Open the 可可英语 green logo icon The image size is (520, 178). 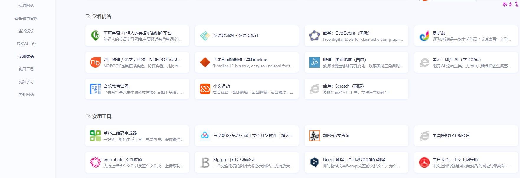point(95,36)
